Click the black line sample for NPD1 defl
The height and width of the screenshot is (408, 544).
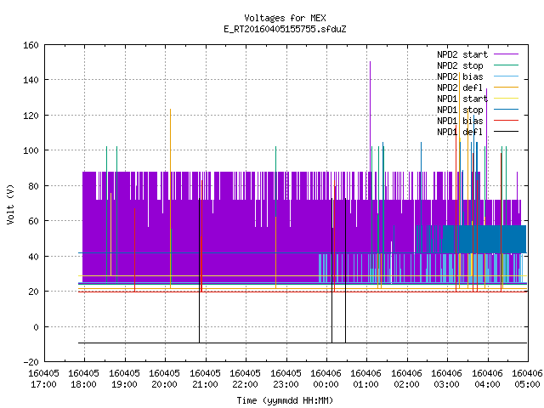[x=506, y=132]
